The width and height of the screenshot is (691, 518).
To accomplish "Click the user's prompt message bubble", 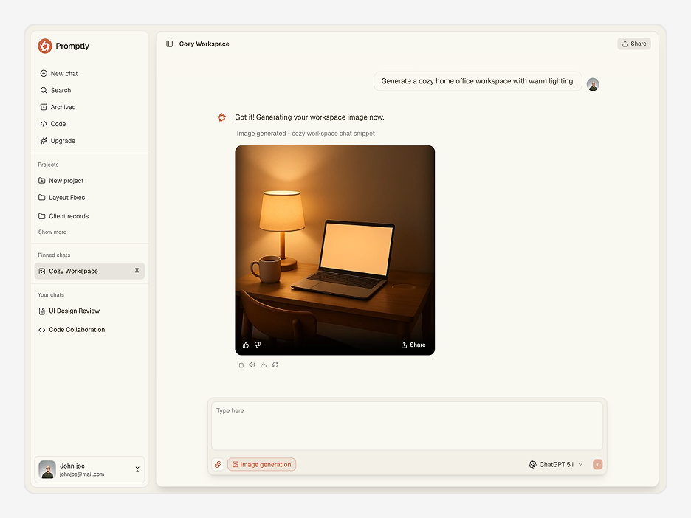I will [478, 81].
